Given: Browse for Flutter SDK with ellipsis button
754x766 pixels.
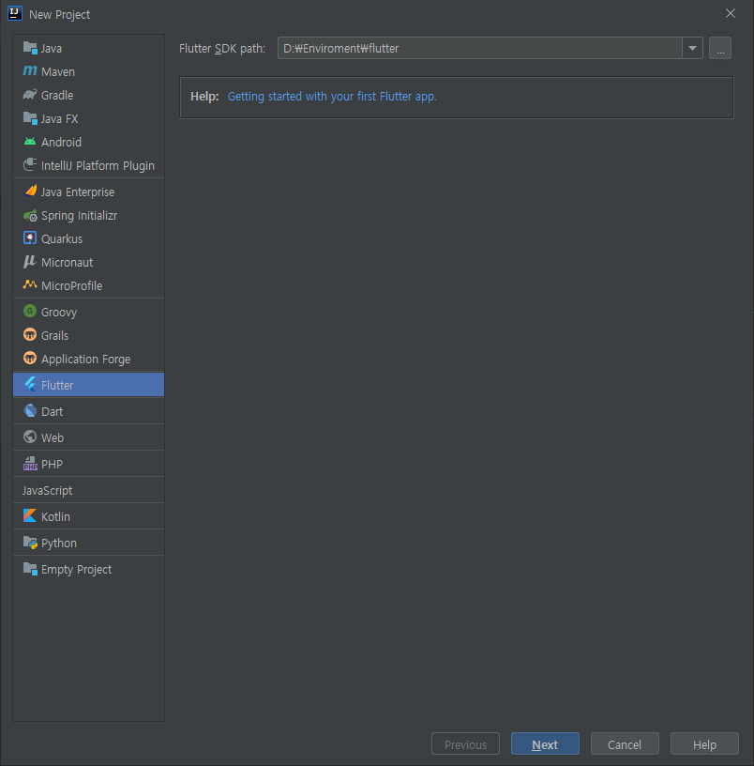Looking at the screenshot, I should 720,49.
